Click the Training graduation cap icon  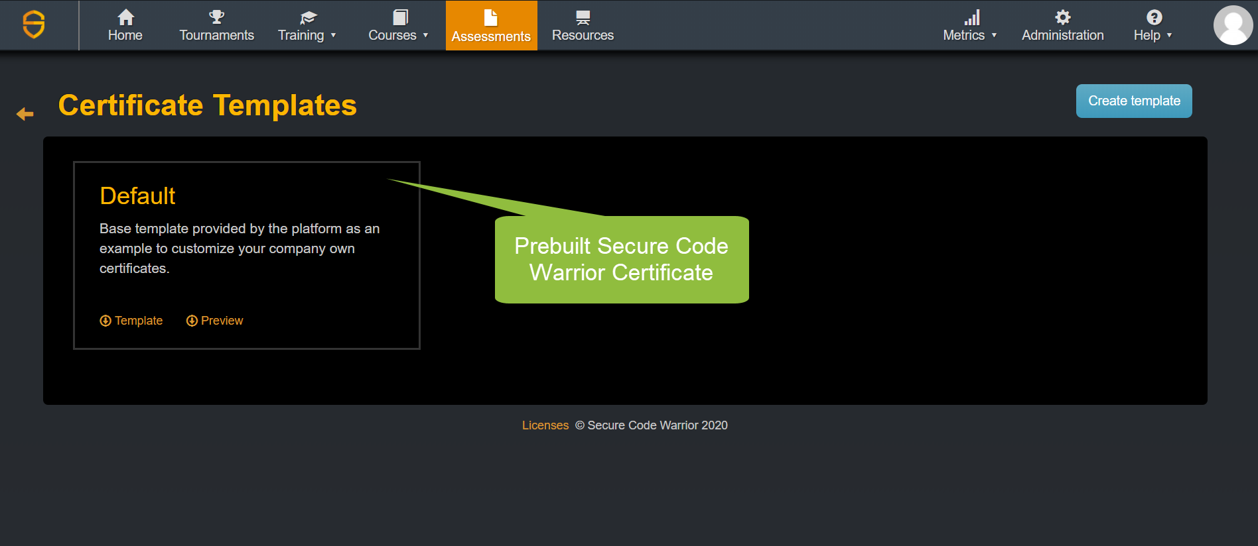coord(308,17)
